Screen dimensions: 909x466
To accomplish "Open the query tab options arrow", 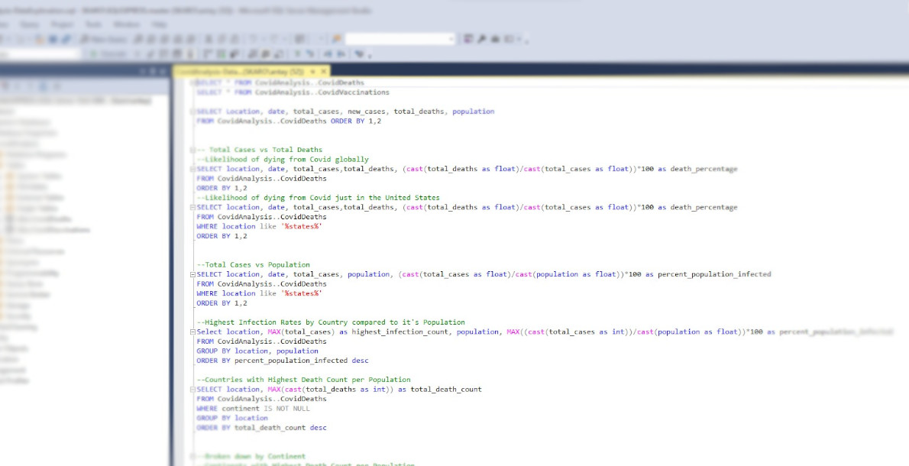I will point(313,71).
